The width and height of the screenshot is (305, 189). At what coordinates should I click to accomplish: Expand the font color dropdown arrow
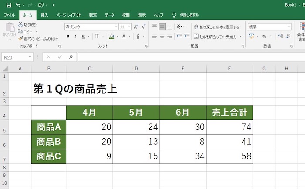point(129,36)
